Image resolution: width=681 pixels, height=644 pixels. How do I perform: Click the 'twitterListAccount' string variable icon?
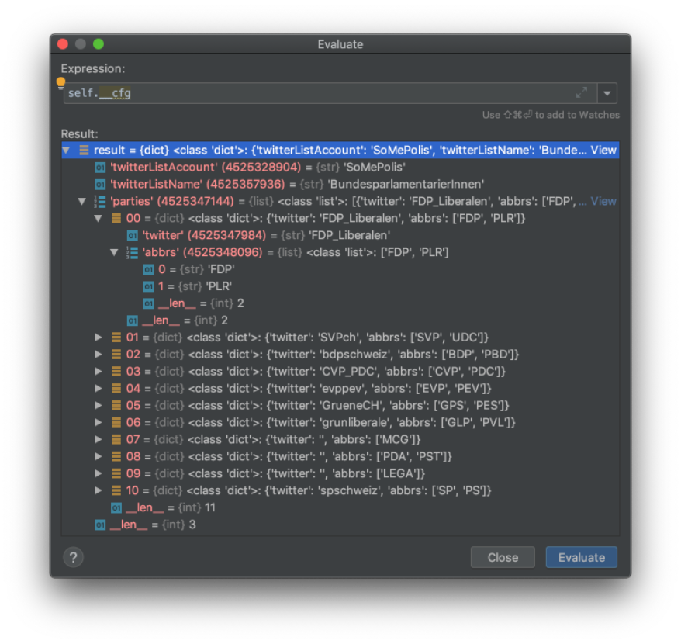click(100, 167)
